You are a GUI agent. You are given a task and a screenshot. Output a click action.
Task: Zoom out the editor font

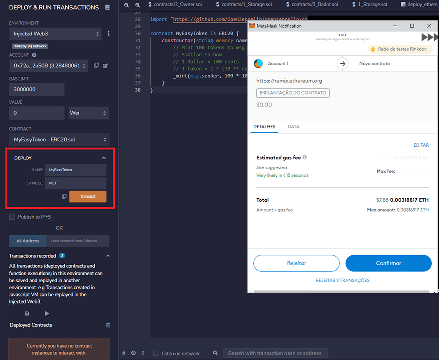pyautogui.click(x=127, y=5)
